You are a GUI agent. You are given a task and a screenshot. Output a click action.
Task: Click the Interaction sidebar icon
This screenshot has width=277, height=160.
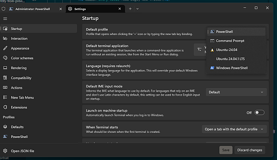[5, 38]
